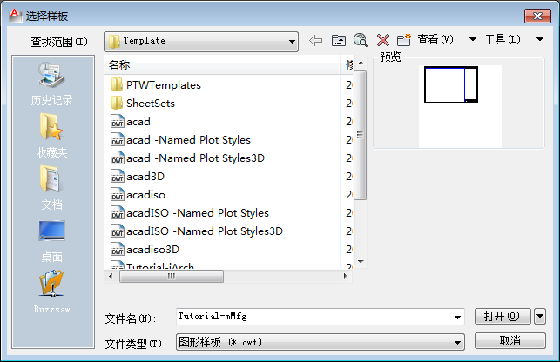Open the Buzzsaw shortcut
Screen dimensions: 560x362
coord(51,292)
